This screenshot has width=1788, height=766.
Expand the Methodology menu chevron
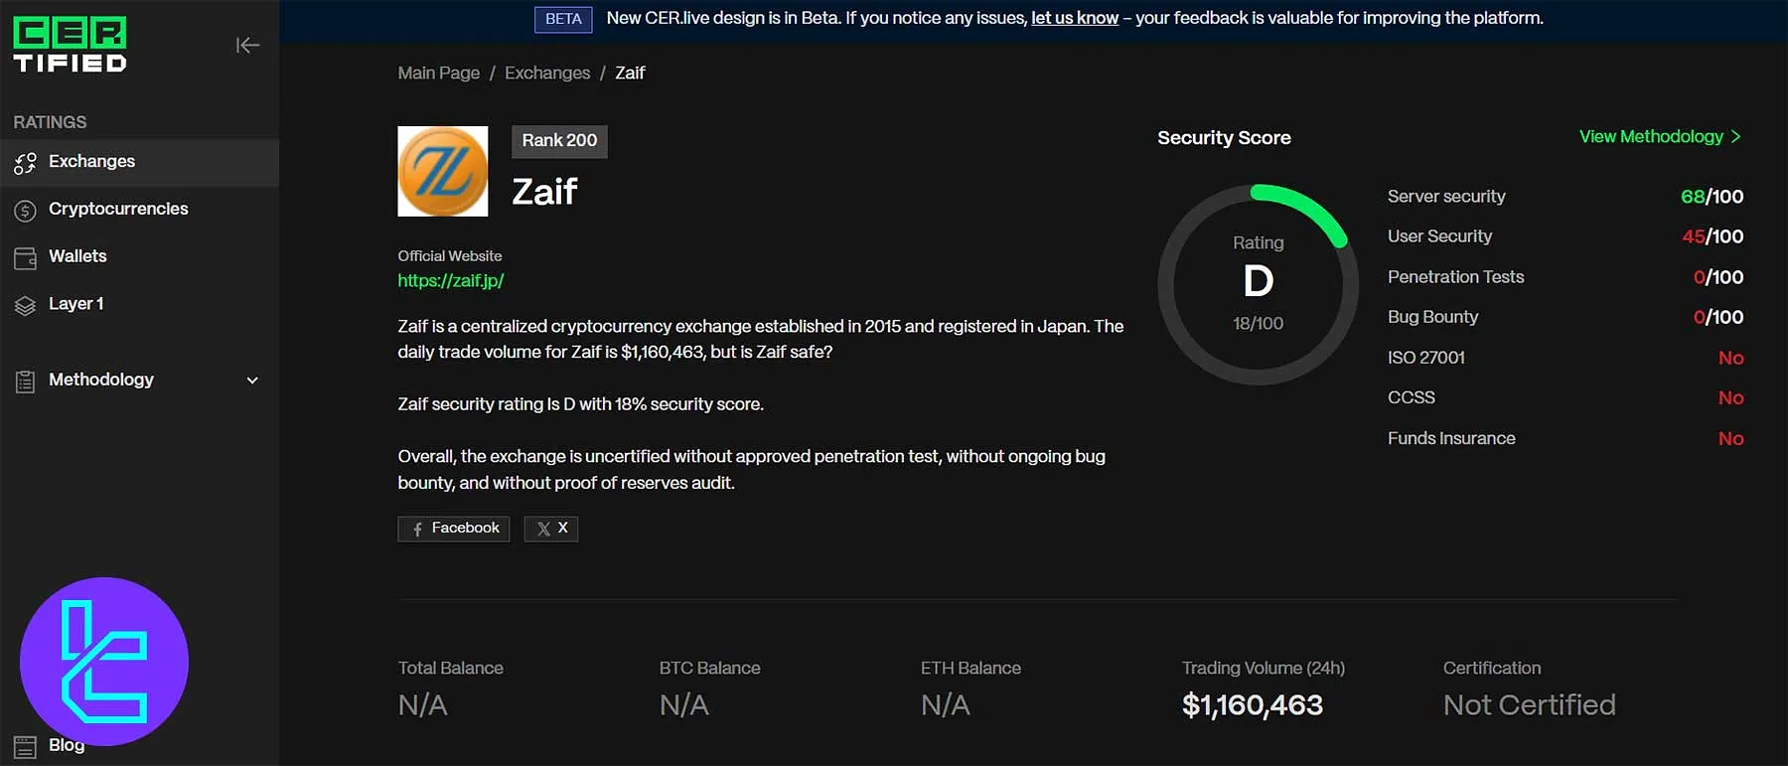point(252,381)
